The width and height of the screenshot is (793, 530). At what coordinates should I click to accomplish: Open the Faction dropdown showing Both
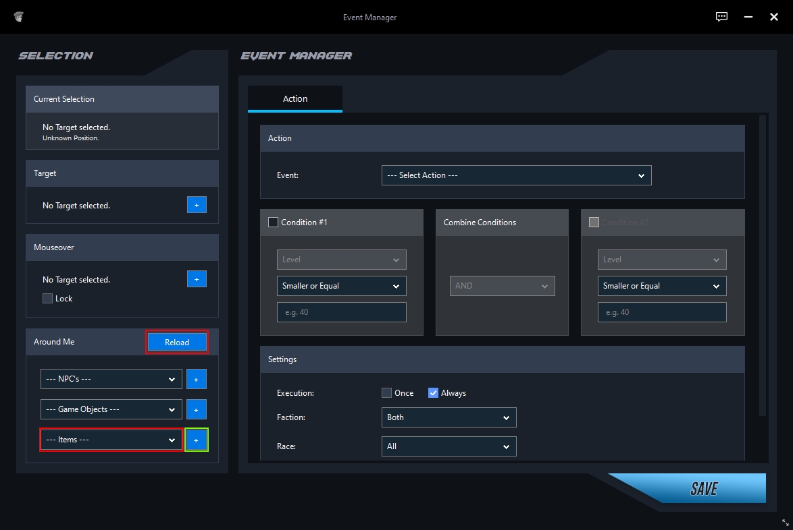click(449, 417)
